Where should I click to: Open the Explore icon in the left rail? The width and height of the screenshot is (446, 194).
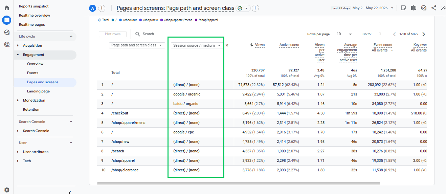[7, 32]
